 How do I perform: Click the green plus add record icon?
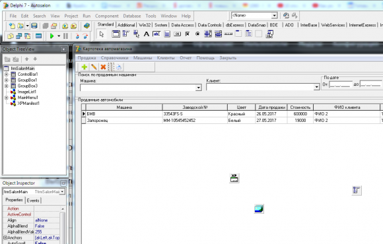click(x=85, y=67)
